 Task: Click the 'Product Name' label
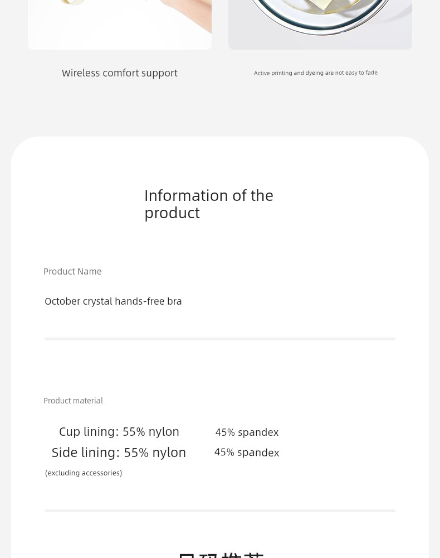pos(72,272)
